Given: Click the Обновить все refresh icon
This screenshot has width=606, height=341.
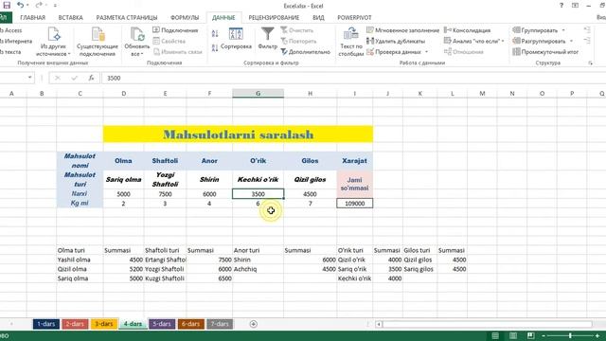Looking at the screenshot, I should point(137,34).
